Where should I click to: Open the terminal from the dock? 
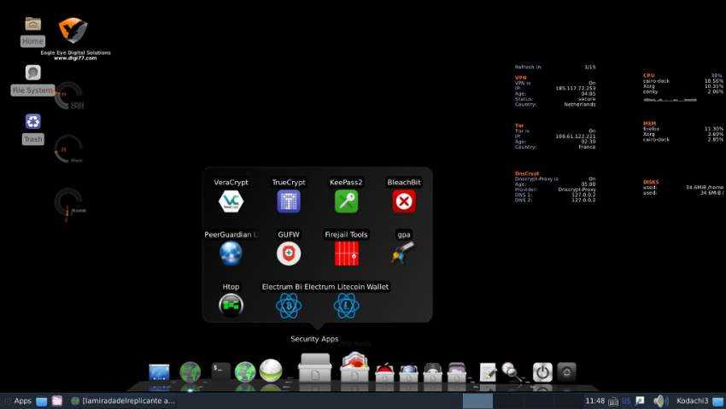tap(221, 371)
